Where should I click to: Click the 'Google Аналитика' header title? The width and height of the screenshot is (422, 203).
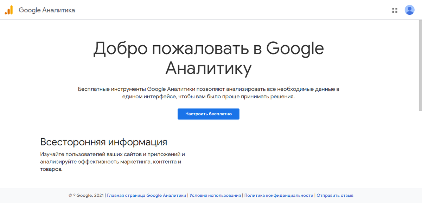47,10
